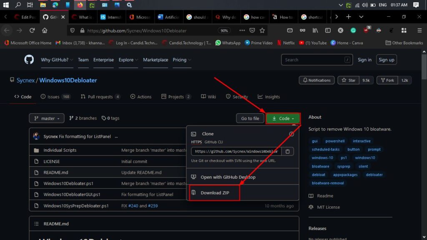Expand the commit message ellipsis
This screenshot has height=240, width=427.
click(116, 137)
